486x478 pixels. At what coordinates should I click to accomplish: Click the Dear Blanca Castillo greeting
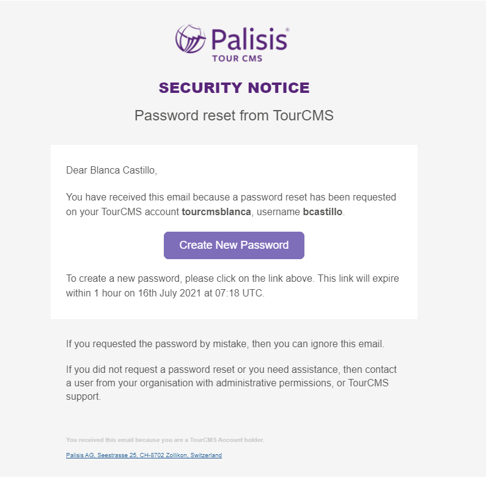[x=112, y=170]
